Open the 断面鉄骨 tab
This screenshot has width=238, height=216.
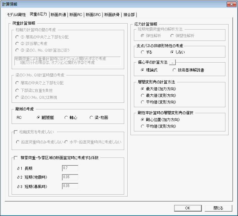coord(112,15)
